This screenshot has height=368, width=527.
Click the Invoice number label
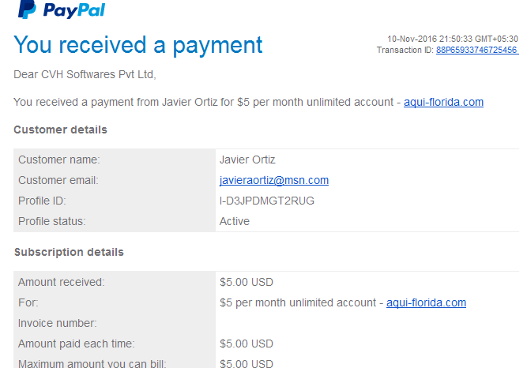coord(58,323)
